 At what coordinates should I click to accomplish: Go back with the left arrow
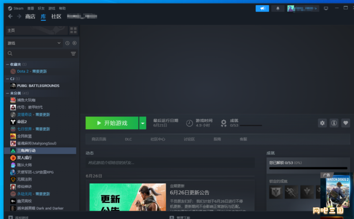(10, 16)
